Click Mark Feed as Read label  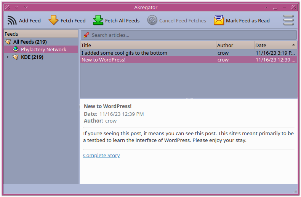(x=248, y=20)
